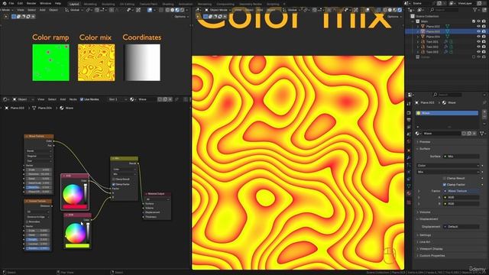Click Surface shader Mix field
The width and height of the screenshot is (489, 275).
461,157
